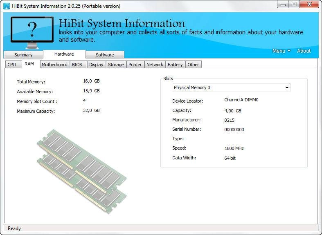The width and height of the screenshot is (322, 235).
Task: Minimize the HiBit System Information window
Action: [x=283, y=4]
